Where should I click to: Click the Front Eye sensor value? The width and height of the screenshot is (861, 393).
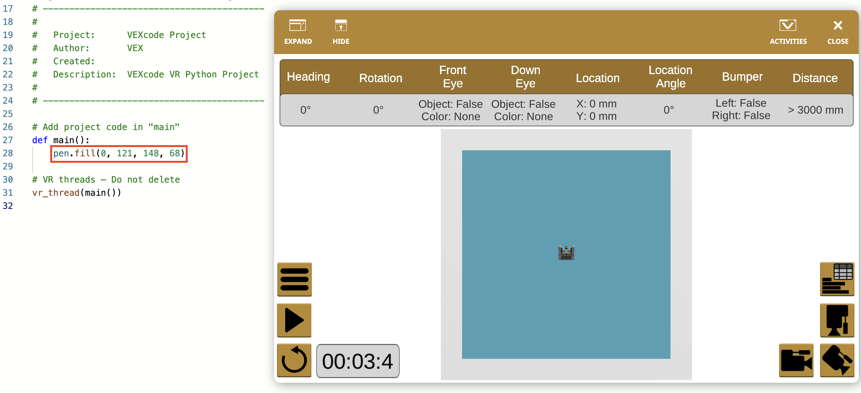click(x=450, y=110)
